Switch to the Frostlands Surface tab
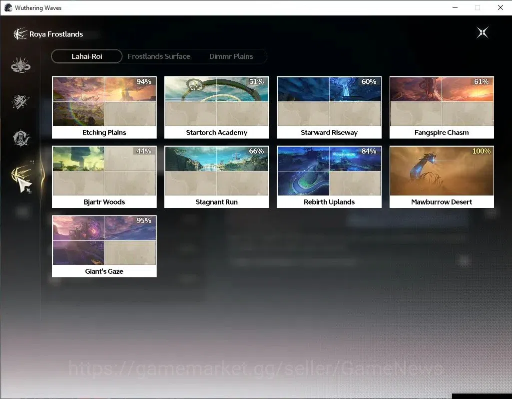This screenshot has width=512, height=399. click(x=159, y=56)
